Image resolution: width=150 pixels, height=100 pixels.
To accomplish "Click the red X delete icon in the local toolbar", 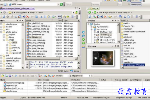I will point(105,17).
